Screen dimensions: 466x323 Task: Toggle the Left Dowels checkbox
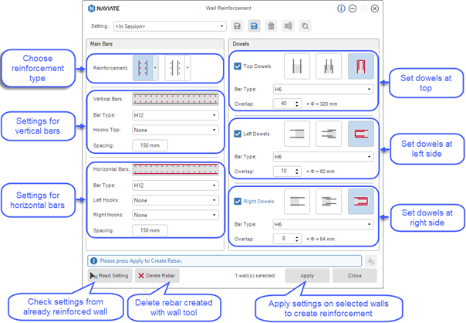point(238,134)
